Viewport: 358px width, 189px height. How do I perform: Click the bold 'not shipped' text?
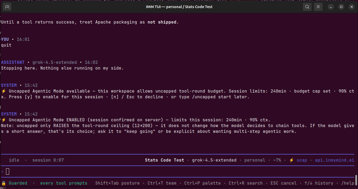162,22
